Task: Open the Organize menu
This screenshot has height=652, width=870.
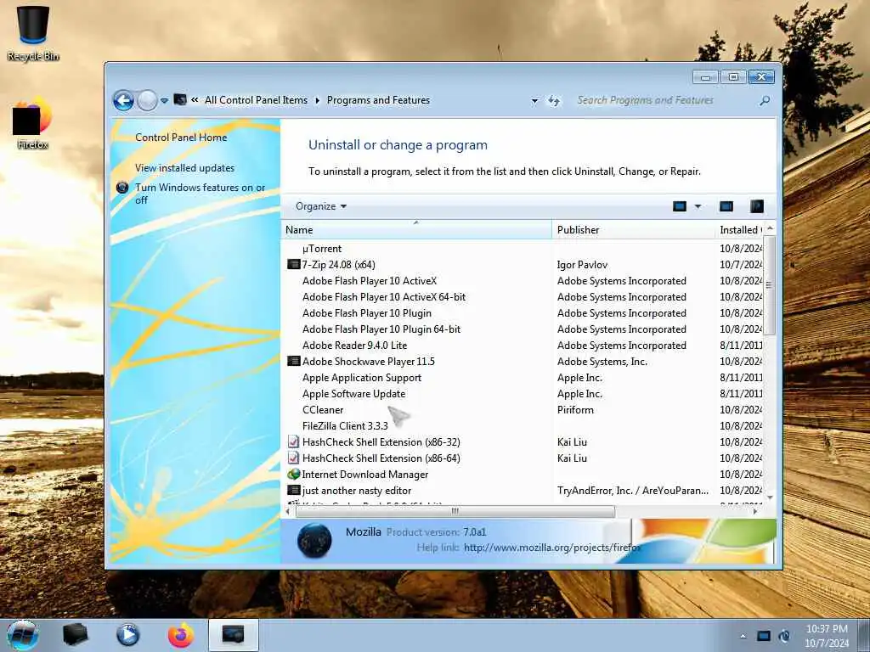Action: coord(320,206)
